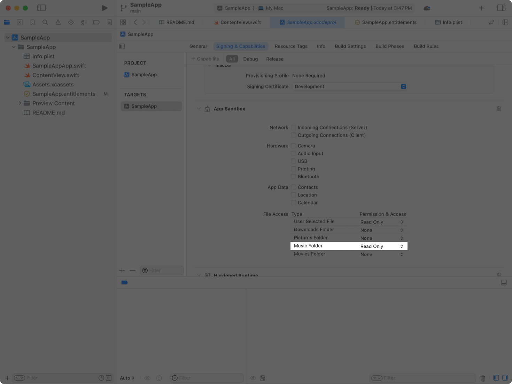Show the Bookmark navigator

[x=32, y=22]
